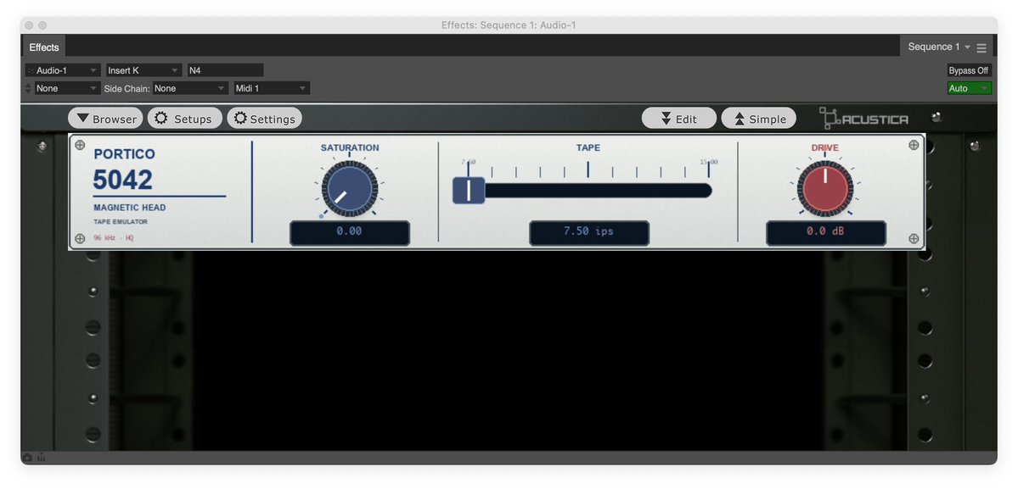Open the Auto automation mode dropdown
The width and height of the screenshot is (1018, 489).
969,88
